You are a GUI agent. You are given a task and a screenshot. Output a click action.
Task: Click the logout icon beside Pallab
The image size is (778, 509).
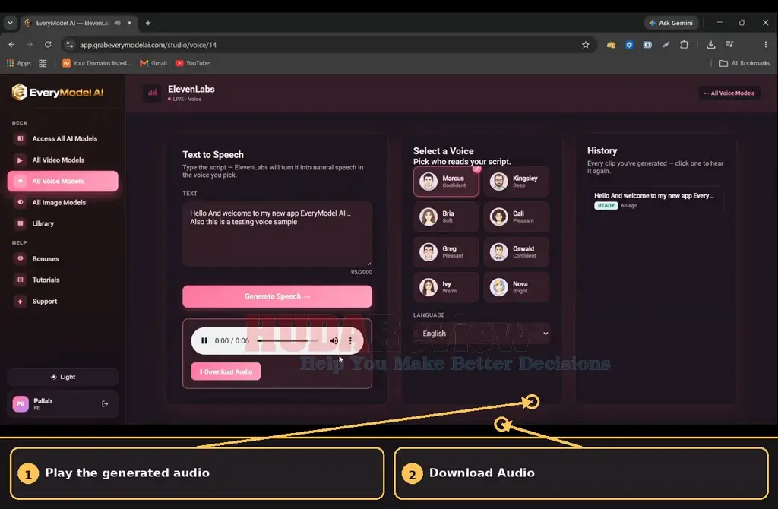tap(105, 404)
